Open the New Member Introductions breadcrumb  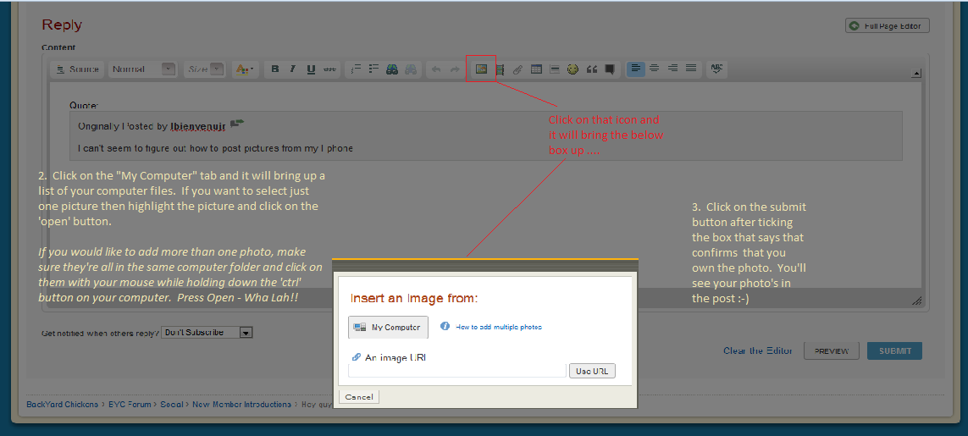click(x=241, y=405)
